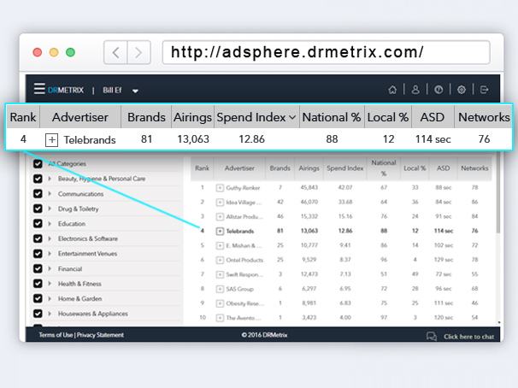The height and width of the screenshot is (388, 518).
Task: Expand The Avento plus icon
Action: point(220,318)
